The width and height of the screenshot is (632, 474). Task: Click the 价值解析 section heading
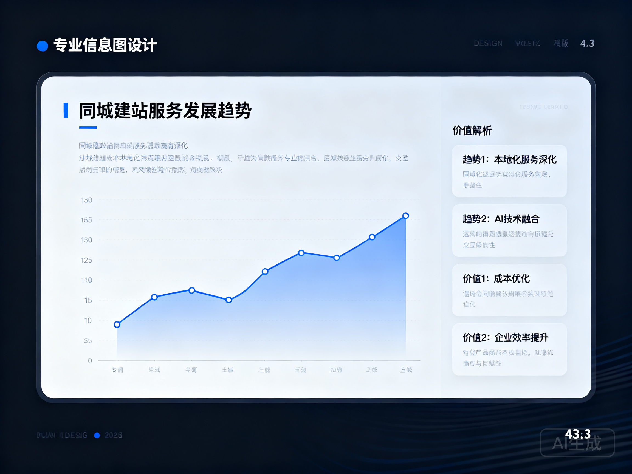coord(472,131)
